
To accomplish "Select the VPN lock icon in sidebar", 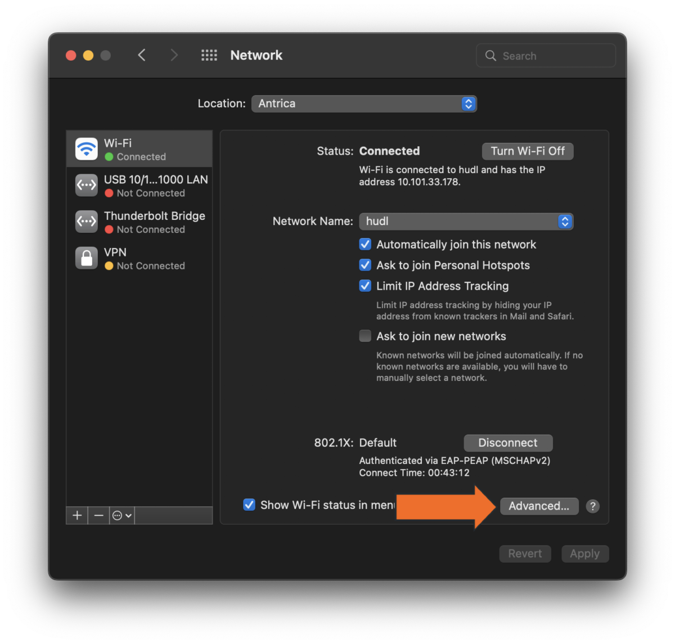I will click(86, 258).
